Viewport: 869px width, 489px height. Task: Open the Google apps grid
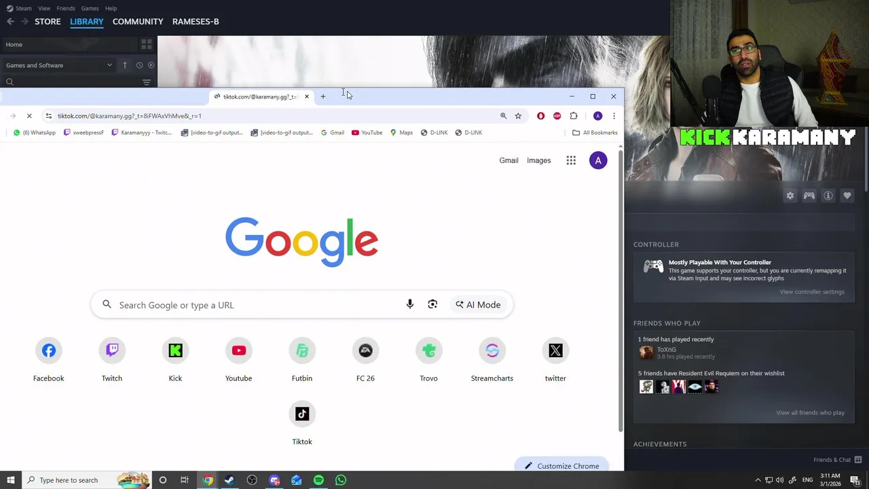coord(571,160)
